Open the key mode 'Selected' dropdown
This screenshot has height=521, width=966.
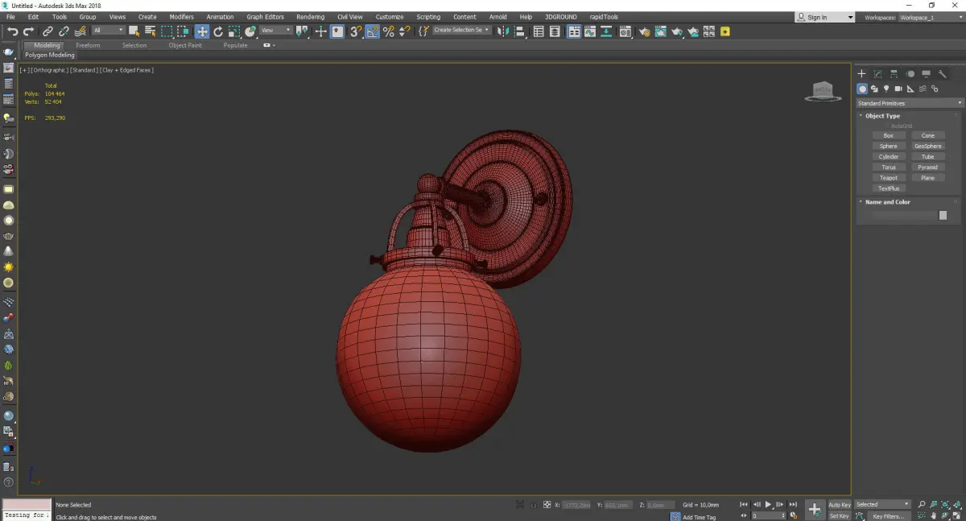click(x=882, y=505)
